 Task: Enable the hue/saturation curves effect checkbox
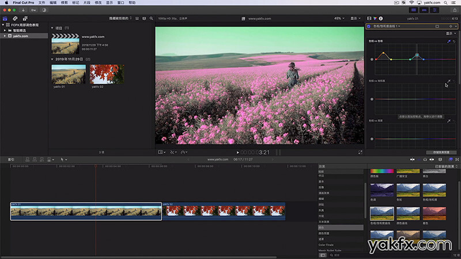tap(369, 26)
